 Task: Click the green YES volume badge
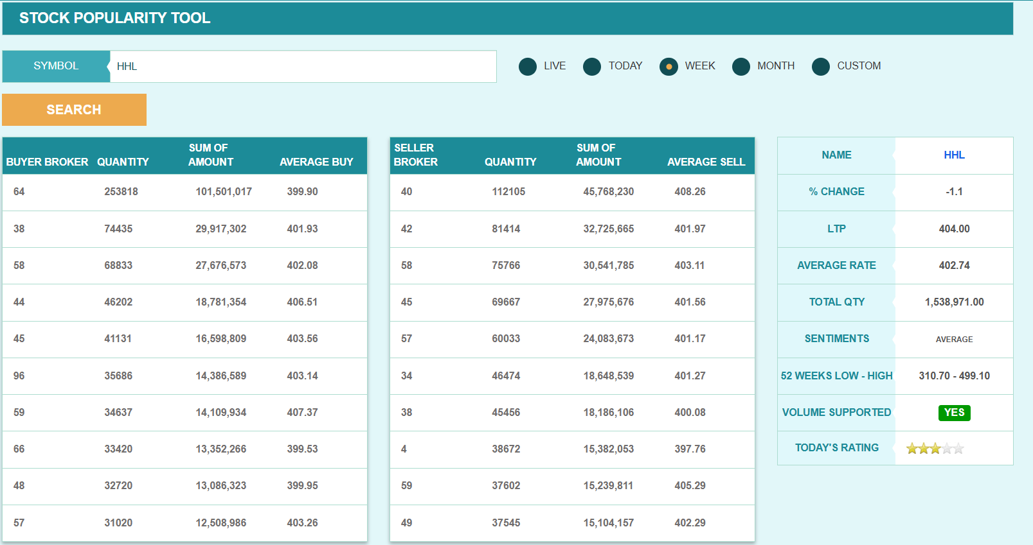954,413
